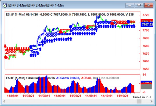Click the 7690 price axis label
Image resolution: width=156 pixels, height=106 pixels.
point(146,38)
